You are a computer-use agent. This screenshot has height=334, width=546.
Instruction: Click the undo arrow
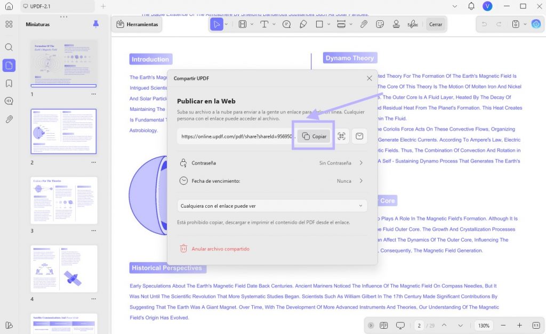484,24
